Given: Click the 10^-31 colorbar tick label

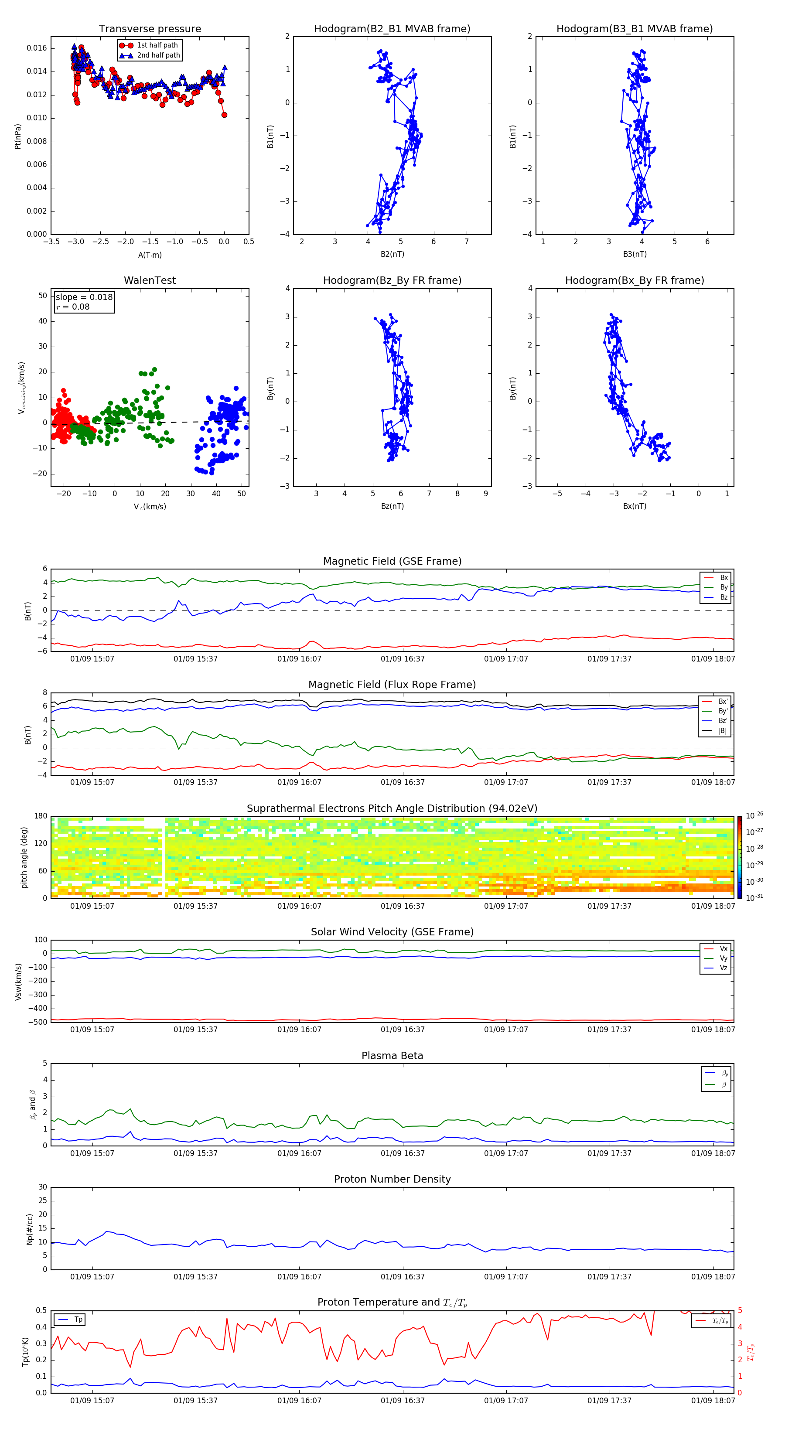Looking at the screenshot, I should 754,898.
